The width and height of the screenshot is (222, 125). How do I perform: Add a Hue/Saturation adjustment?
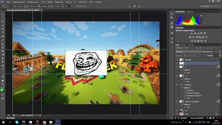pyautogui.click(x=190, y=37)
